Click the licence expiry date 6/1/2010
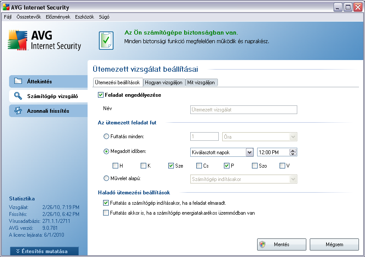Screen dimensions: 365x257 [x=54, y=235]
